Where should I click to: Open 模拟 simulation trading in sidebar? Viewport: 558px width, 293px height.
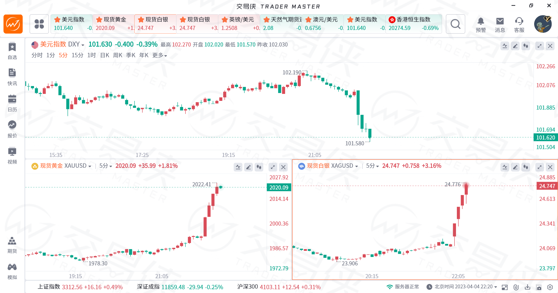click(12, 271)
